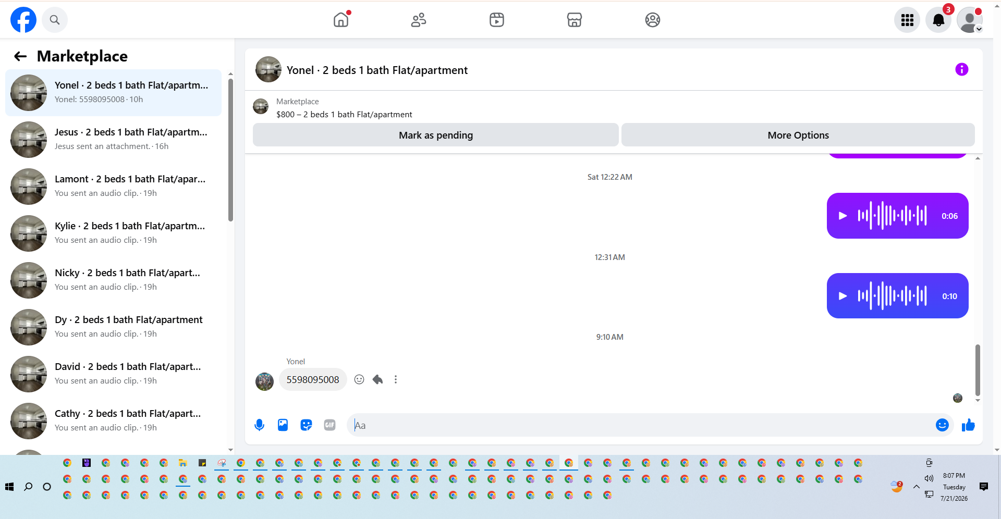Screen dimensions: 1001x519
Task: Click in the Aa message input field
Action: (x=641, y=425)
